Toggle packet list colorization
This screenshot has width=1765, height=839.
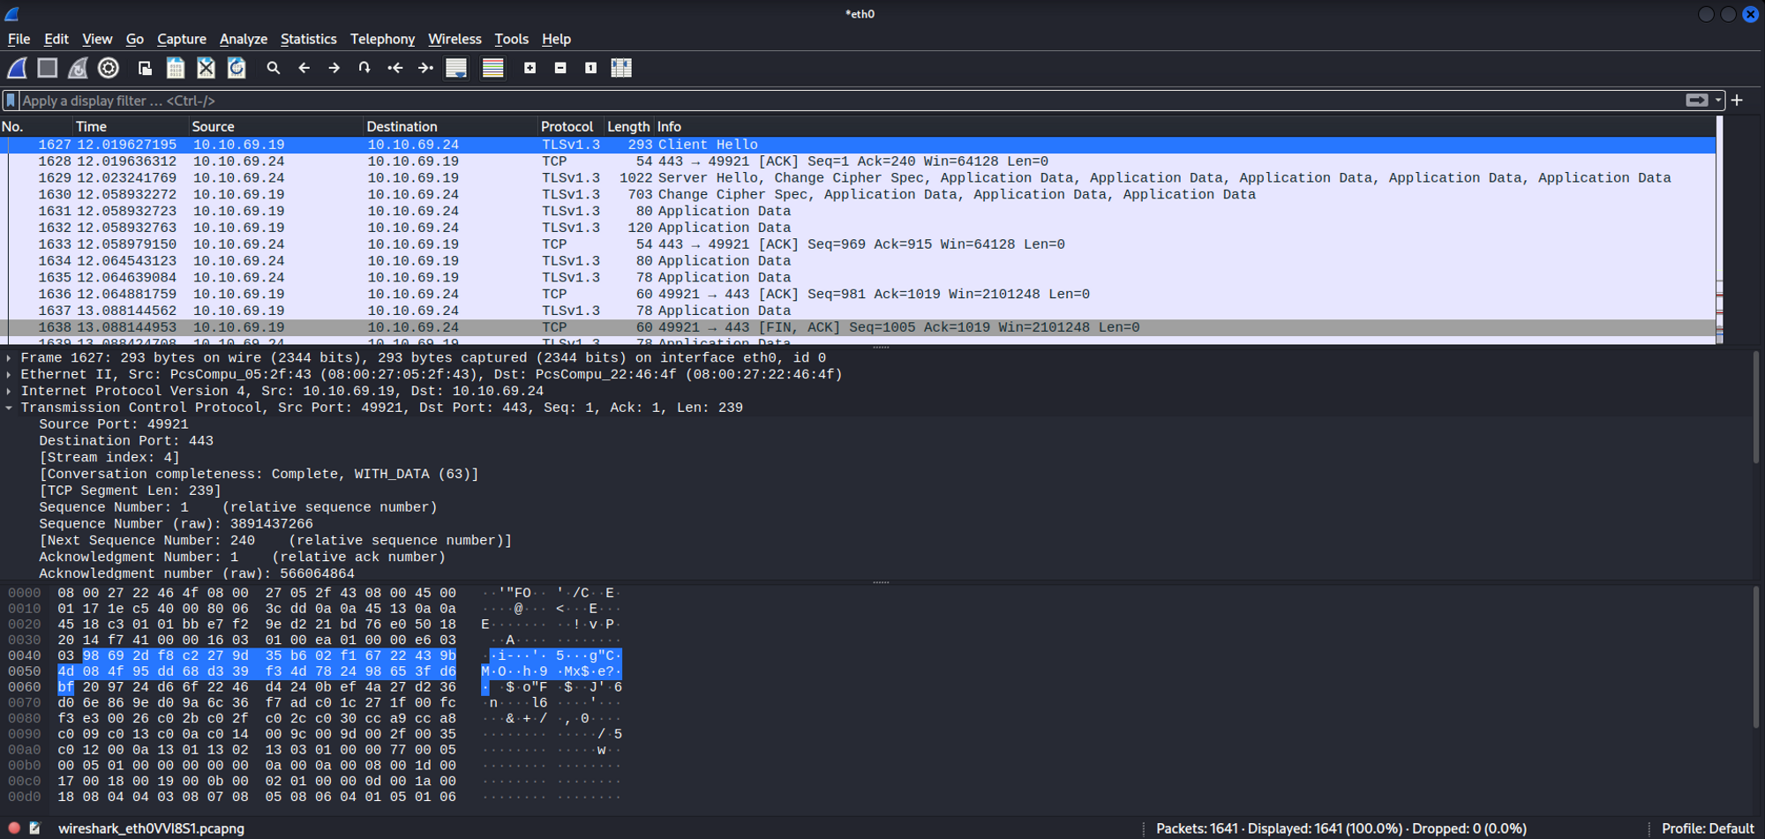(492, 68)
